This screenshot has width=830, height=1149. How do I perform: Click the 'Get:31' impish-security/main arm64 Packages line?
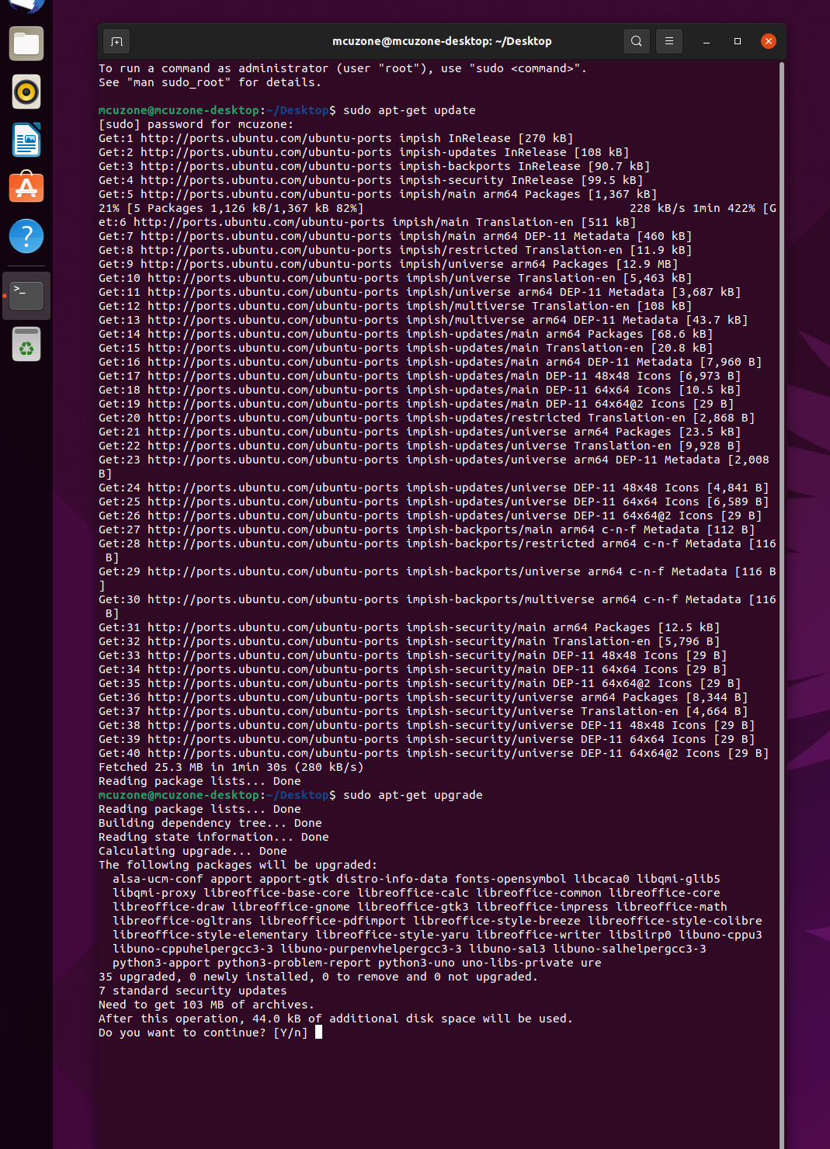(409, 627)
